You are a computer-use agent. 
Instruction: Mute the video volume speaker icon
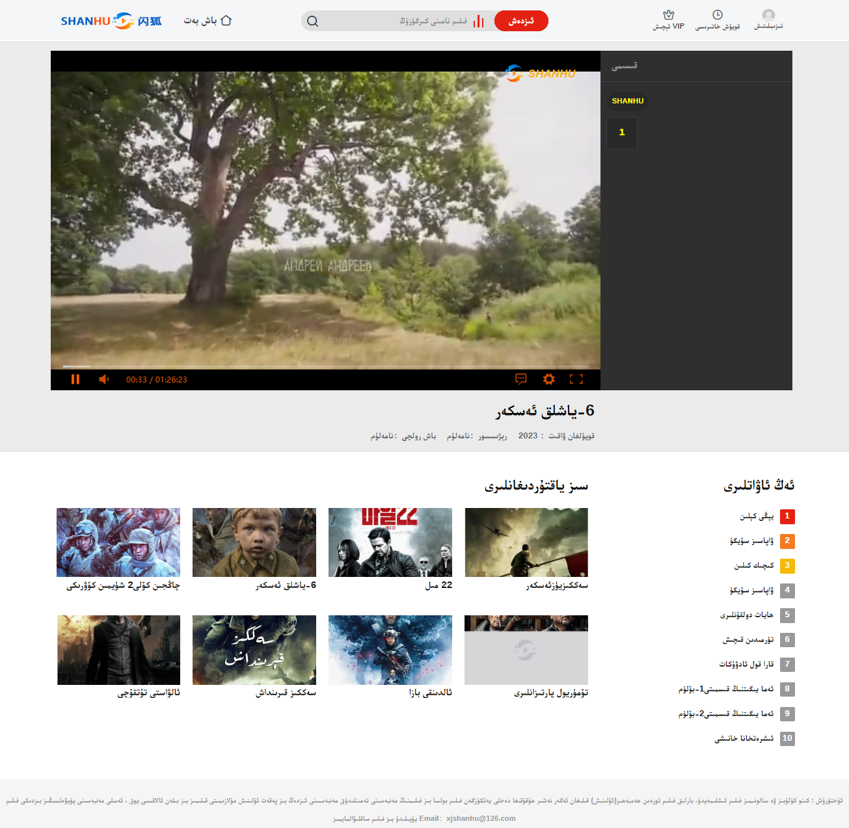[x=103, y=379]
